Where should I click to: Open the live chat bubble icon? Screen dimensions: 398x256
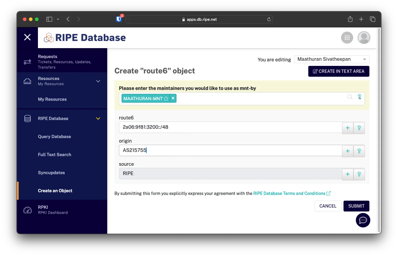pyautogui.click(x=363, y=220)
